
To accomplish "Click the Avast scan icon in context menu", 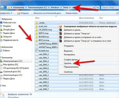I will point(60,26).
